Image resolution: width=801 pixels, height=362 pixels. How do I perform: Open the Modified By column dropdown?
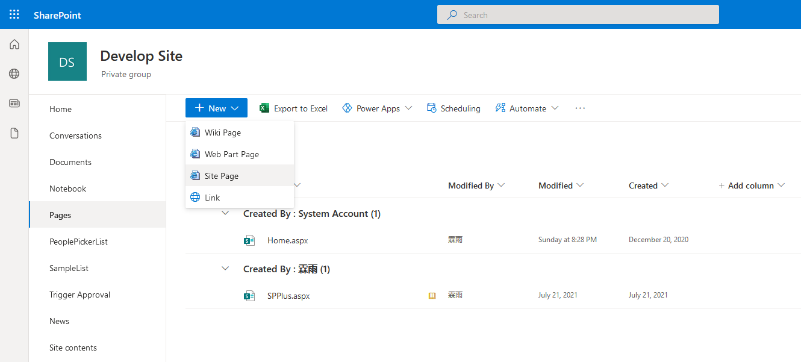tap(476, 186)
